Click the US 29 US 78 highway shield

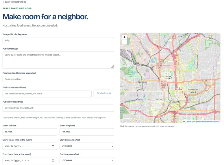click(x=163, y=84)
